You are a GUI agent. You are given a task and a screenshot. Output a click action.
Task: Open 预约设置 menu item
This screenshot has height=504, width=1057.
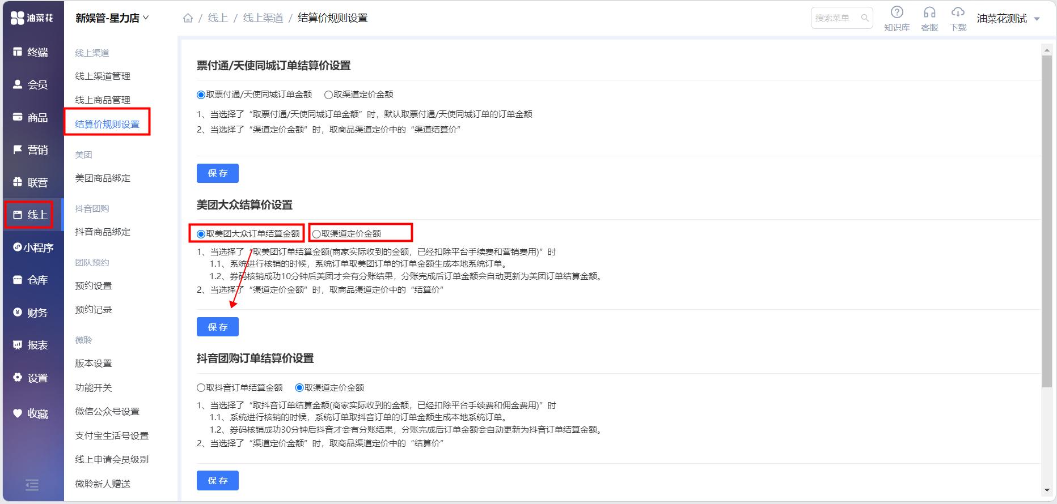(x=94, y=285)
